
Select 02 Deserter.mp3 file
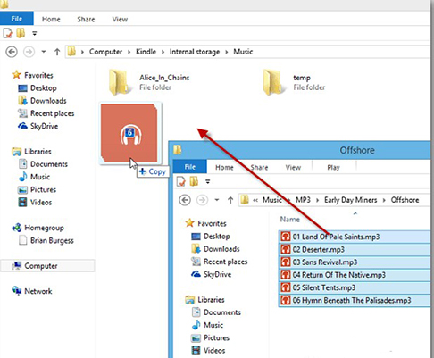[355, 249]
